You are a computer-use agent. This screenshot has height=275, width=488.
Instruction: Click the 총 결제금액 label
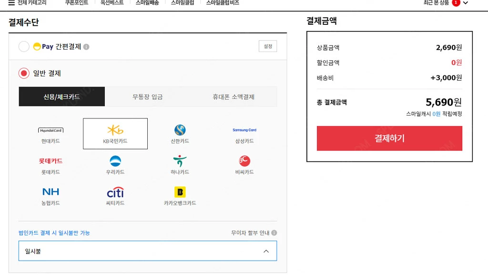[332, 102]
